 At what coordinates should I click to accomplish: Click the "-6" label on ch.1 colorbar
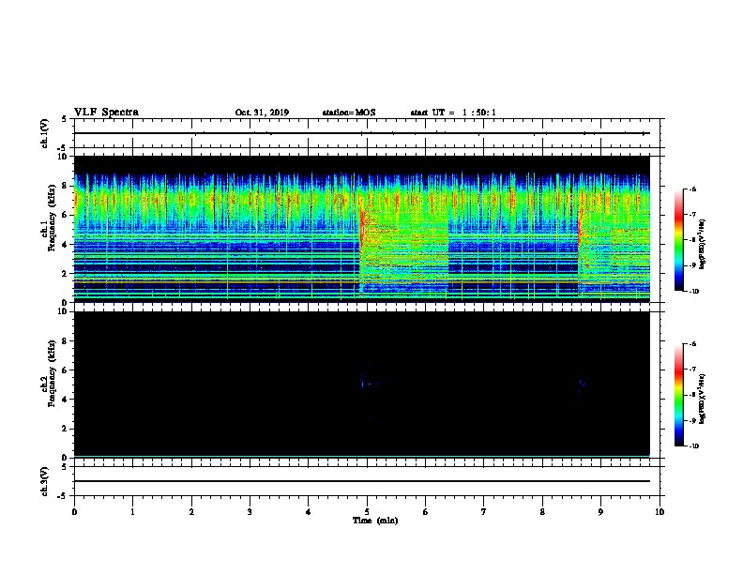click(x=692, y=189)
